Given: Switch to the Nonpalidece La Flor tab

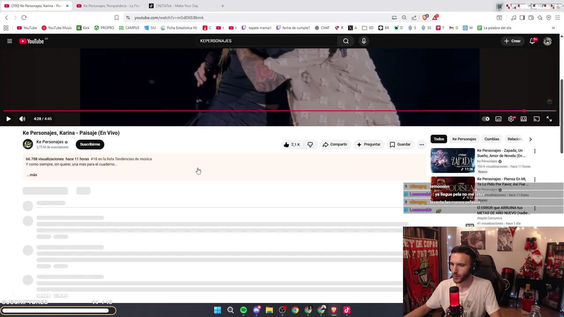Looking at the screenshot, I should (108, 6).
